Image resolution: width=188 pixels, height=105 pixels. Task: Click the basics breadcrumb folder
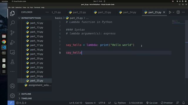coord(58,18)
